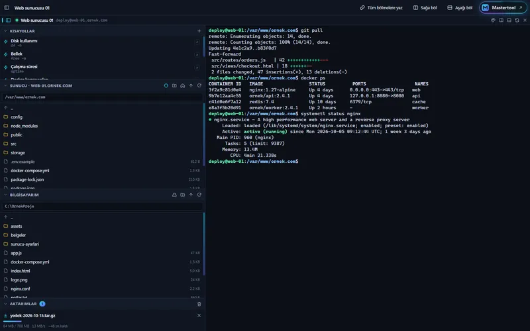Select docker-compose.yml in Sunucu panel
This screenshot has width=530, height=331.
(x=101, y=171)
